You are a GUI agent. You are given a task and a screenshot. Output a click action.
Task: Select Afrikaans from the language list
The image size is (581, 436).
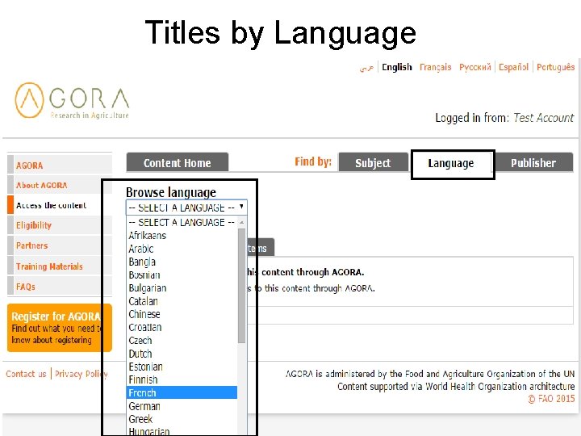pyautogui.click(x=182, y=236)
